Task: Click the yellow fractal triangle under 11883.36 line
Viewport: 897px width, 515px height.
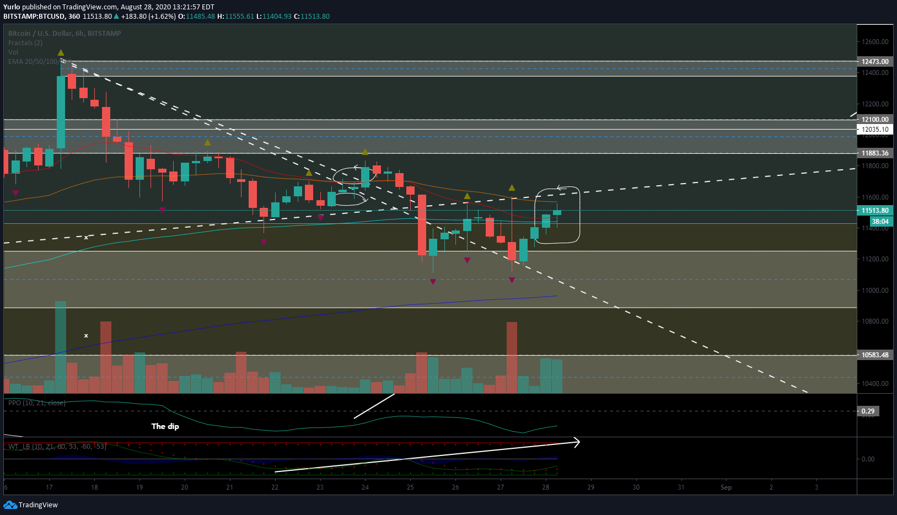Action: (365, 152)
